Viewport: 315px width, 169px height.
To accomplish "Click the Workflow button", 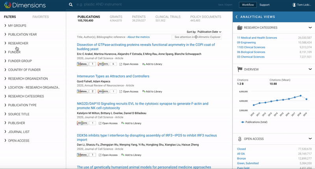I will click(248, 5).
